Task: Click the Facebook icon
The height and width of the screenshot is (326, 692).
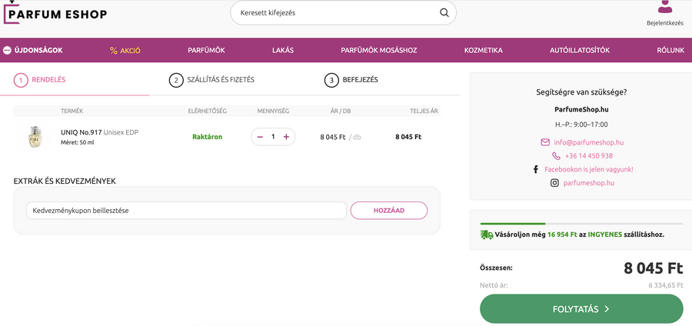Action: pyautogui.click(x=536, y=169)
